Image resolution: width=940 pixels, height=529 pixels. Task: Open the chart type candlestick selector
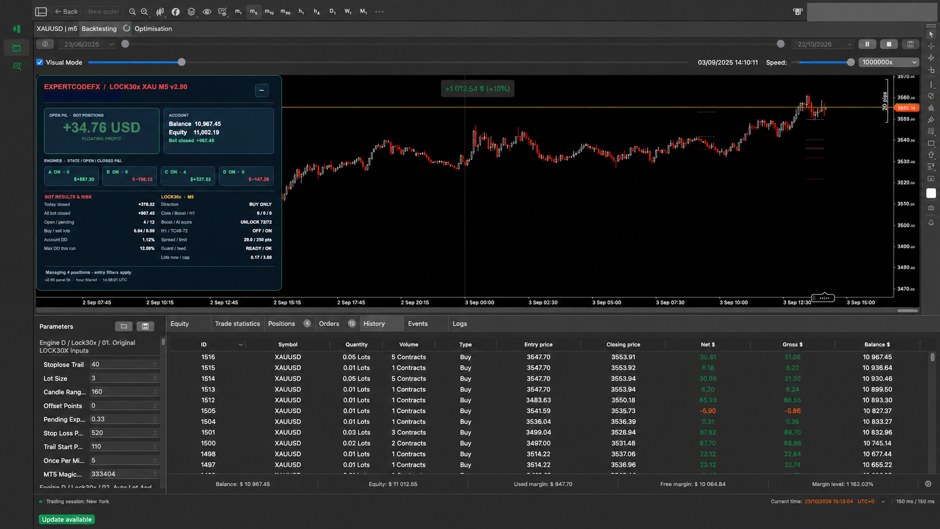160,11
